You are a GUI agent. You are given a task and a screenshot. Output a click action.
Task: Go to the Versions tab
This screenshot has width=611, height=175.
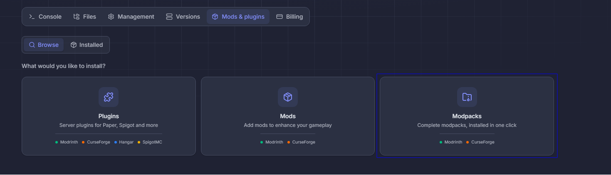coord(183,17)
